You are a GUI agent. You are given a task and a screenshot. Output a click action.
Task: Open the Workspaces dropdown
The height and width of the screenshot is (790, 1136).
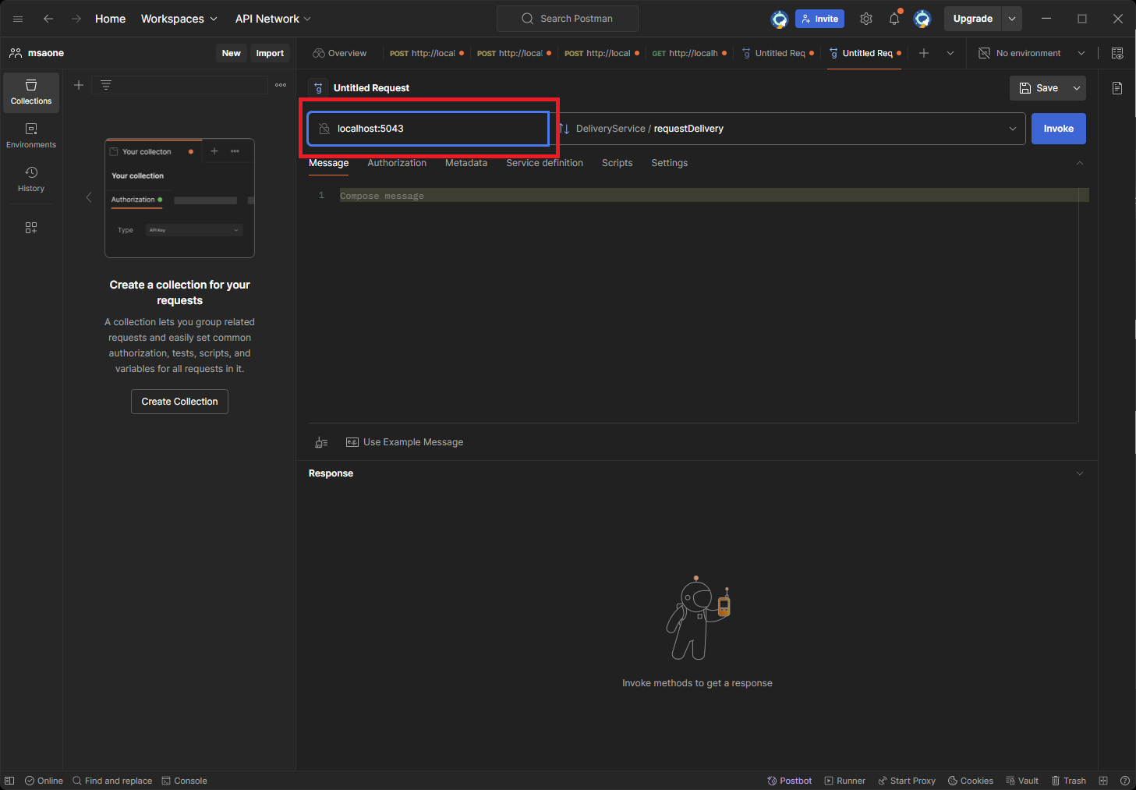pyautogui.click(x=179, y=19)
